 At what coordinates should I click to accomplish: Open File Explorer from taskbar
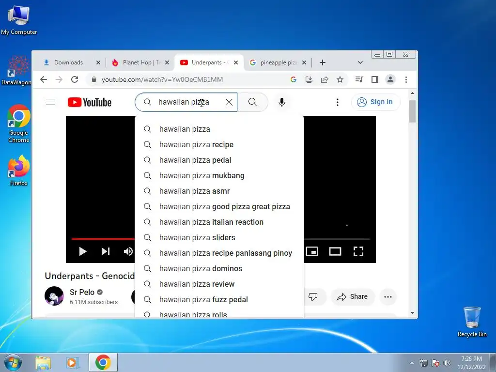(x=43, y=362)
